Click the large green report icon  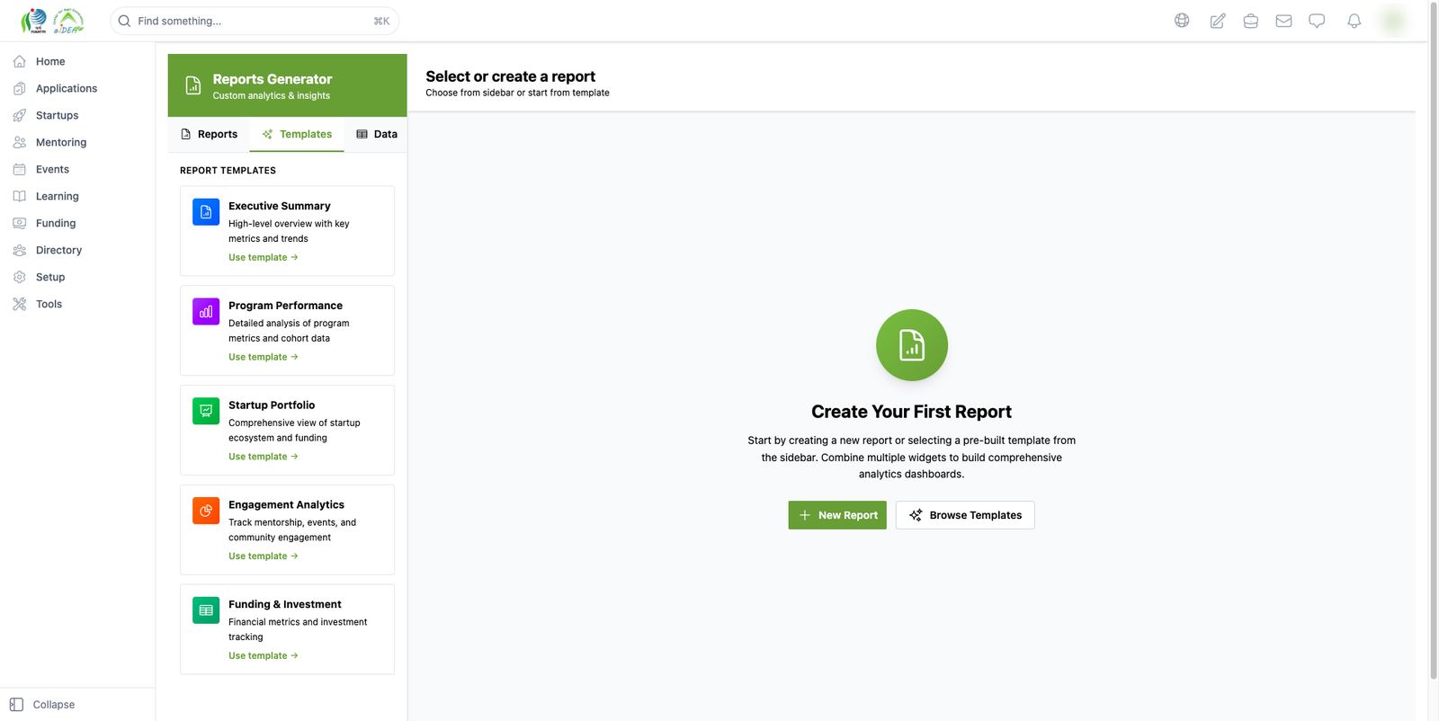(x=912, y=345)
